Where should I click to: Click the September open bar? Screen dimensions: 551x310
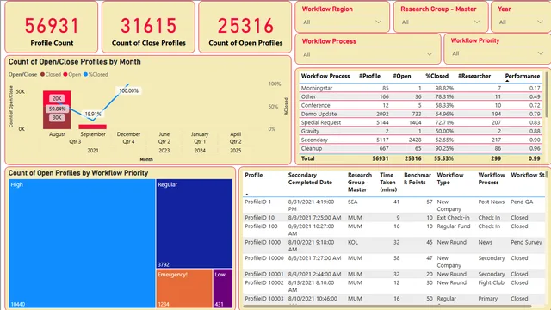tap(93, 127)
